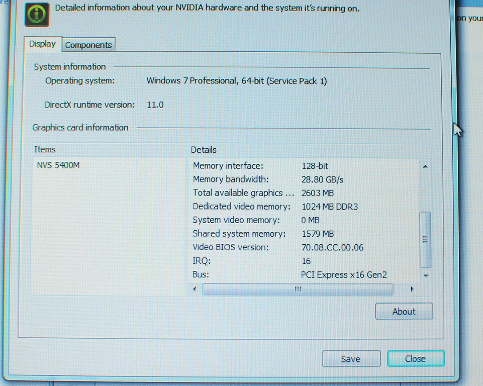Select the Display tab
The image size is (483, 386).
[x=43, y=44]
